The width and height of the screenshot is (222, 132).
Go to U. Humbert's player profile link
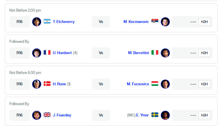point(62,53)
